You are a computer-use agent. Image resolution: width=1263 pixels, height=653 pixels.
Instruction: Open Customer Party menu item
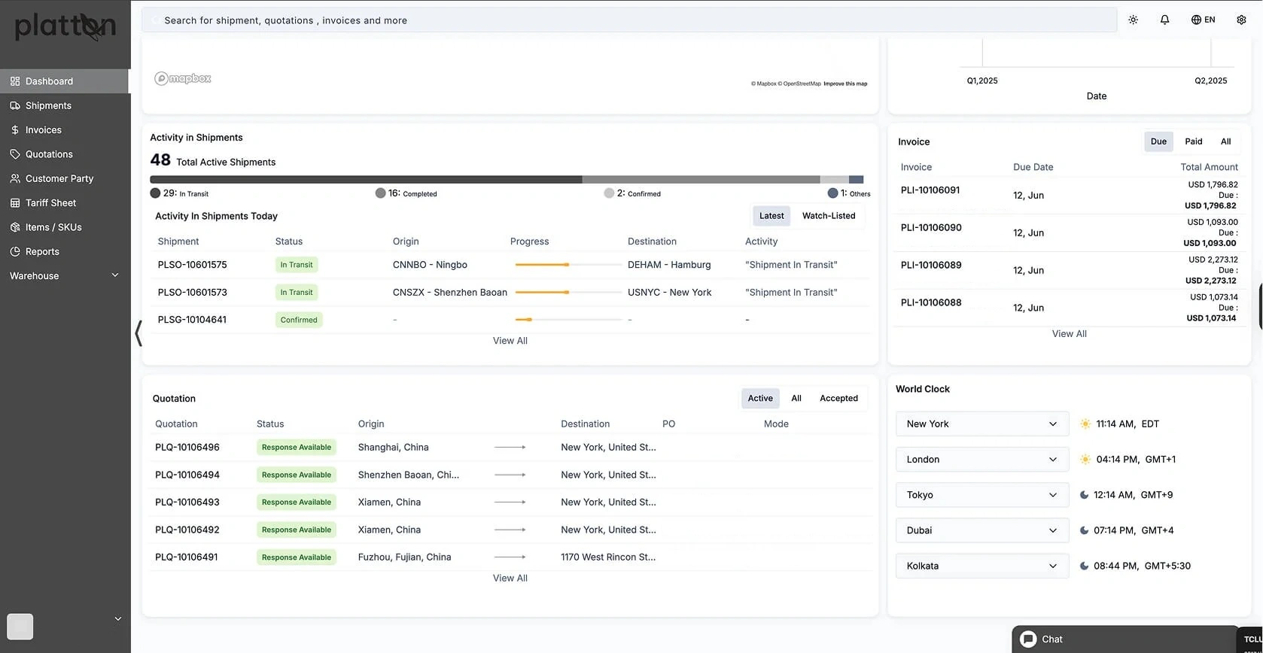59,179
